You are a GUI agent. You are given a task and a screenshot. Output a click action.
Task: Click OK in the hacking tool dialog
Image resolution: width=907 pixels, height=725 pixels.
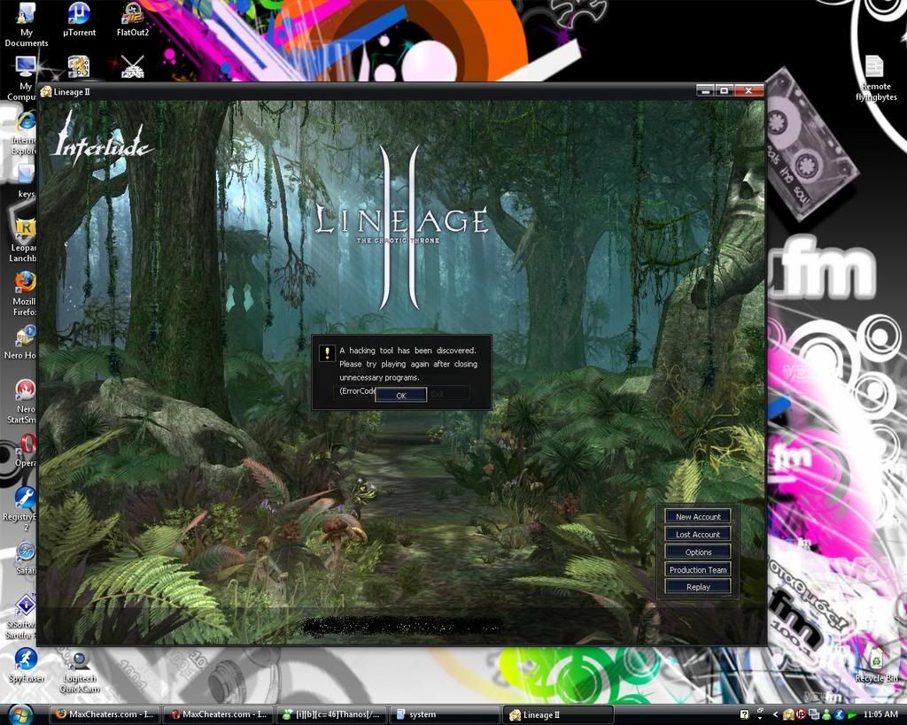[400, 395]
